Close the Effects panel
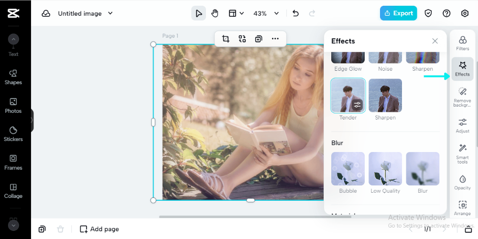Screen dimensions: 478x239 (435, 41)
